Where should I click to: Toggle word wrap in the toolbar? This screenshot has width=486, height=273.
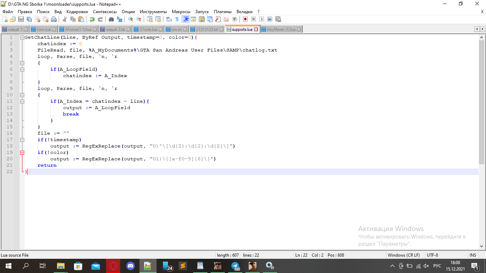(x=169, y=19)
